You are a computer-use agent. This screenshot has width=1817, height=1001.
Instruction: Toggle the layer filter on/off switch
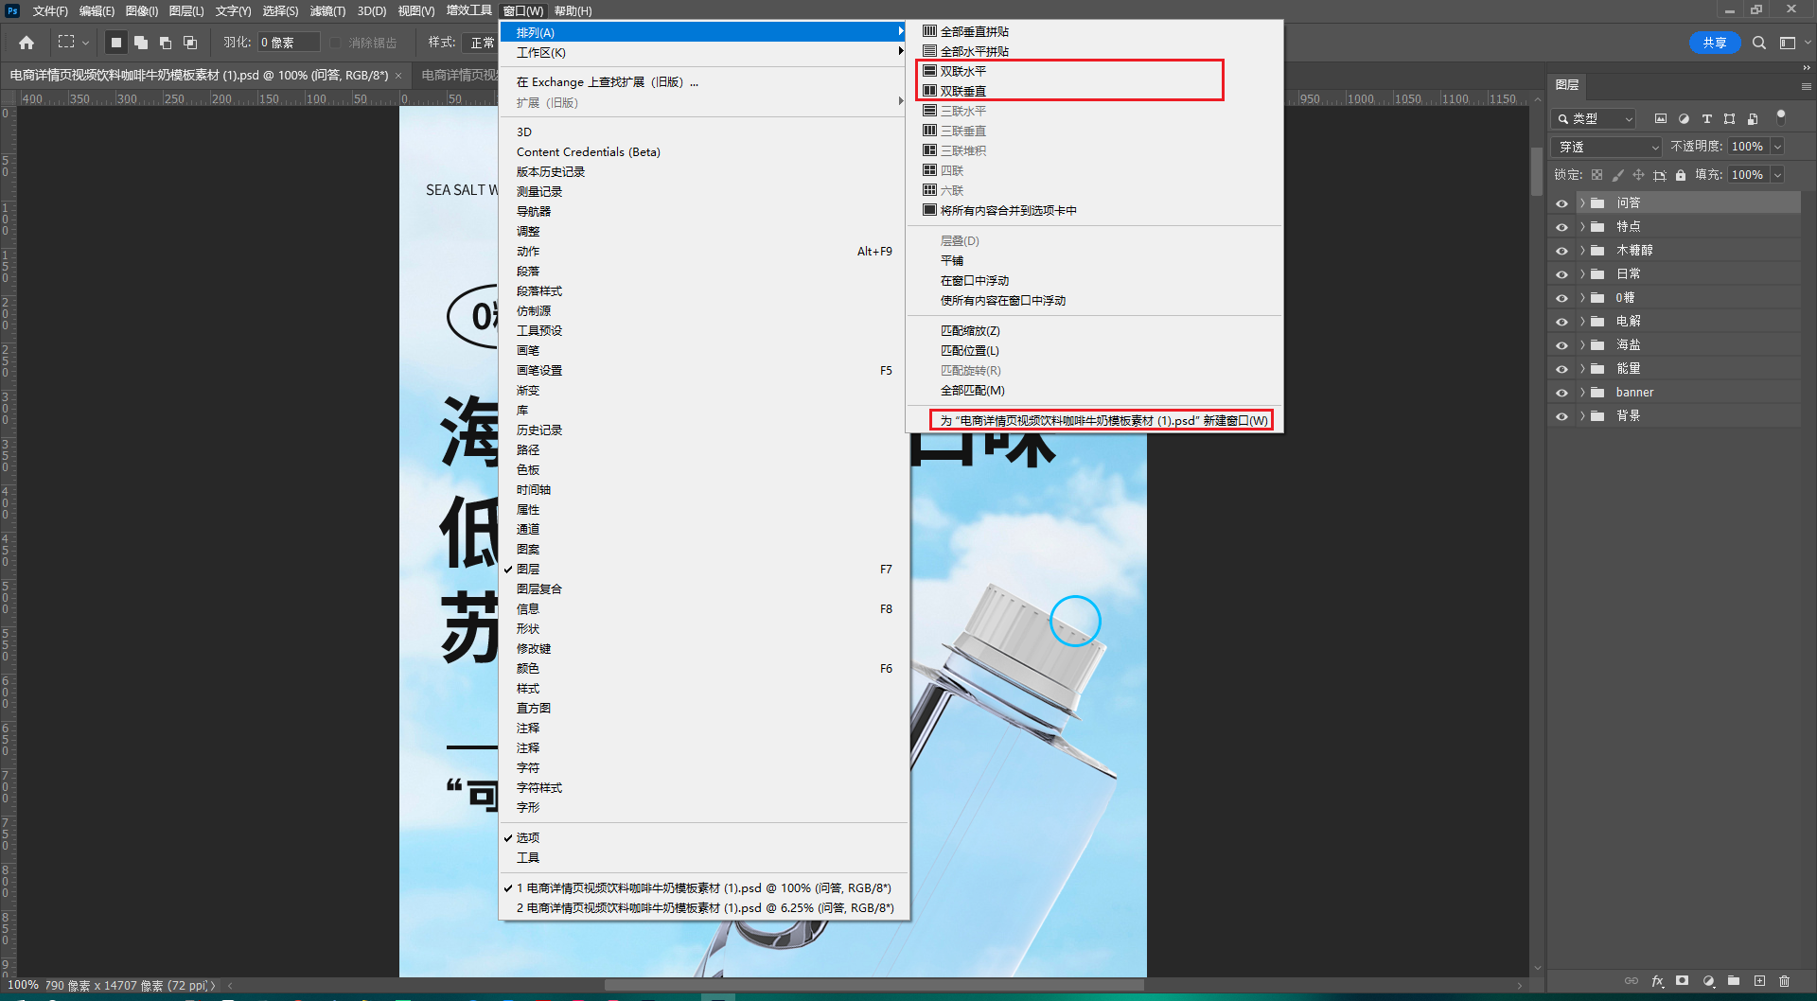(1780, 117)
